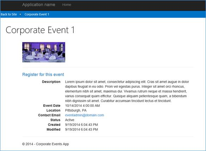Viewport: 206px width, 151px height.
Task: Select the Modified label
Action: 54,129
